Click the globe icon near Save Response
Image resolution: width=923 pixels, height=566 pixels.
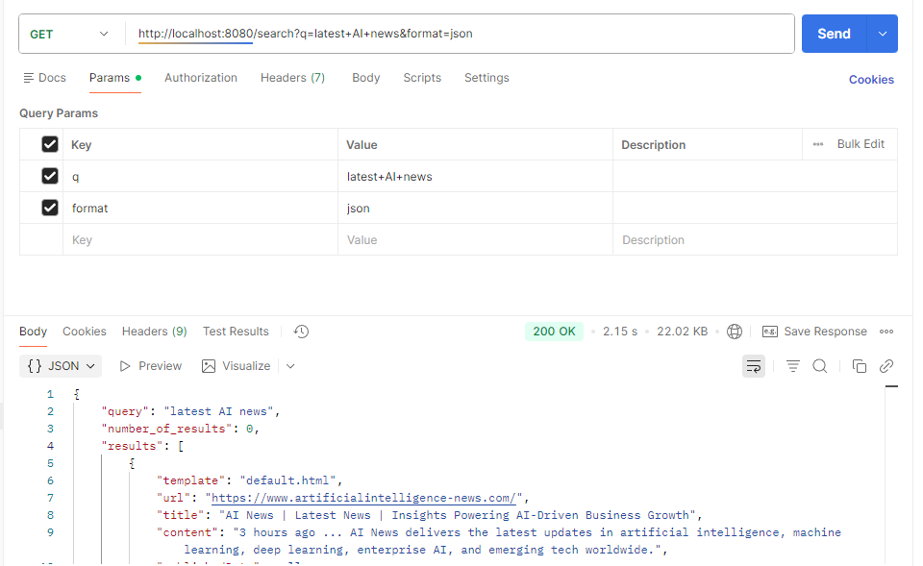[x=735, y=331]
